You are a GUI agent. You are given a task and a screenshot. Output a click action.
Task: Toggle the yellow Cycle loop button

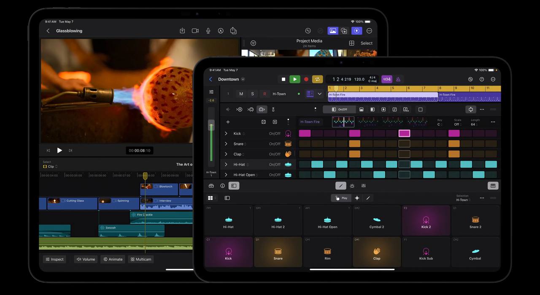[317, 79]
